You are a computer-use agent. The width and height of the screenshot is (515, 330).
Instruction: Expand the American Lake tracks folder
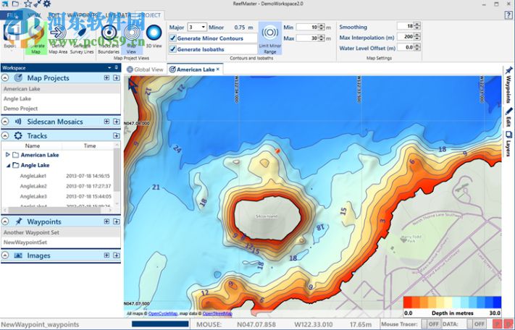pyautogui.click(x=8, y=155)
